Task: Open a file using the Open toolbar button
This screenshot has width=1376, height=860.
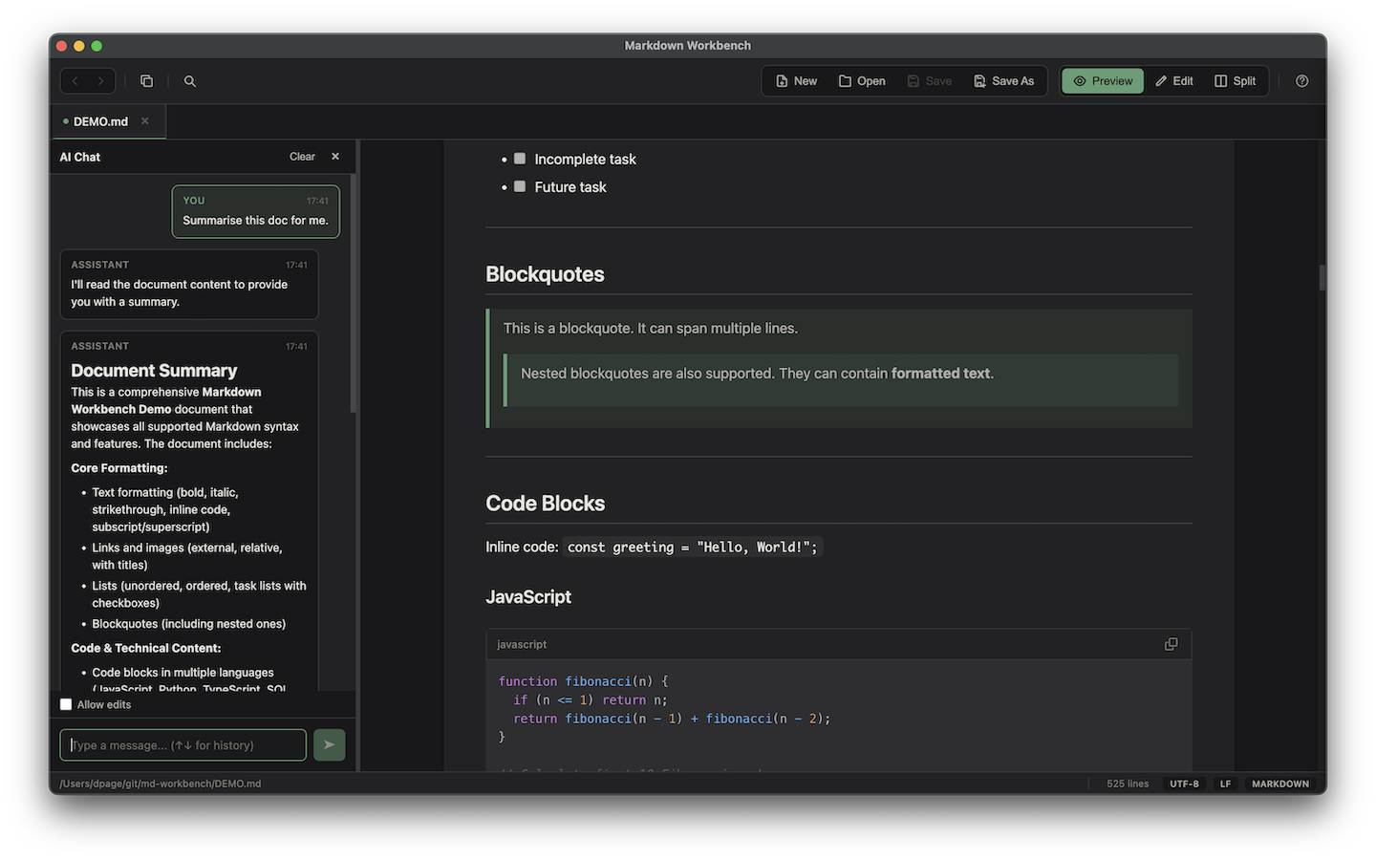Action: (x=861, y=80)
